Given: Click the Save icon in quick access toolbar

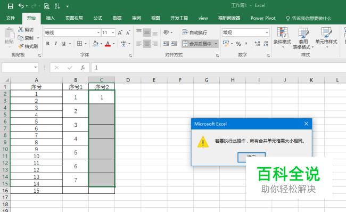Looking at the screenshot, I should (x=10, y=6).
